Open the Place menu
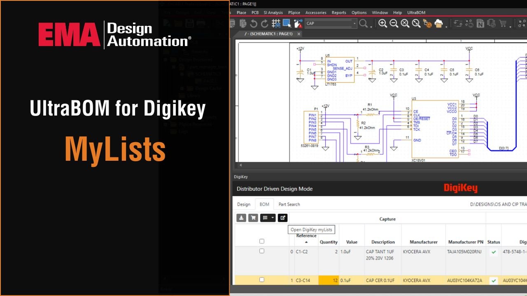The width and height of the screenshot is (527, 296). (241, 13)
